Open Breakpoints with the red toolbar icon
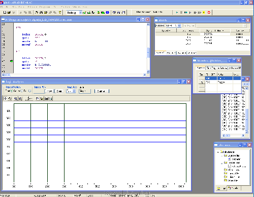This screenshot has width=254, height=197. click(x=209, y=12)
